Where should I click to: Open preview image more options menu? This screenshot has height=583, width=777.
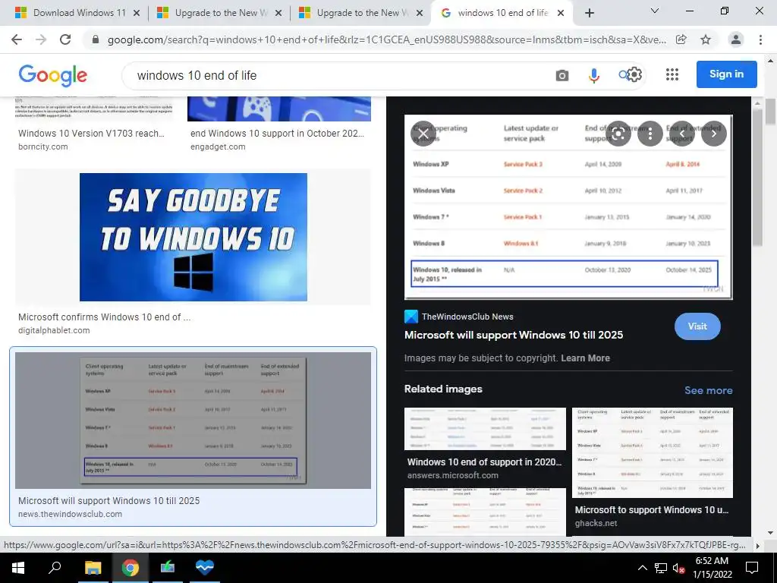pyautogui.click(x=650, y=134)
